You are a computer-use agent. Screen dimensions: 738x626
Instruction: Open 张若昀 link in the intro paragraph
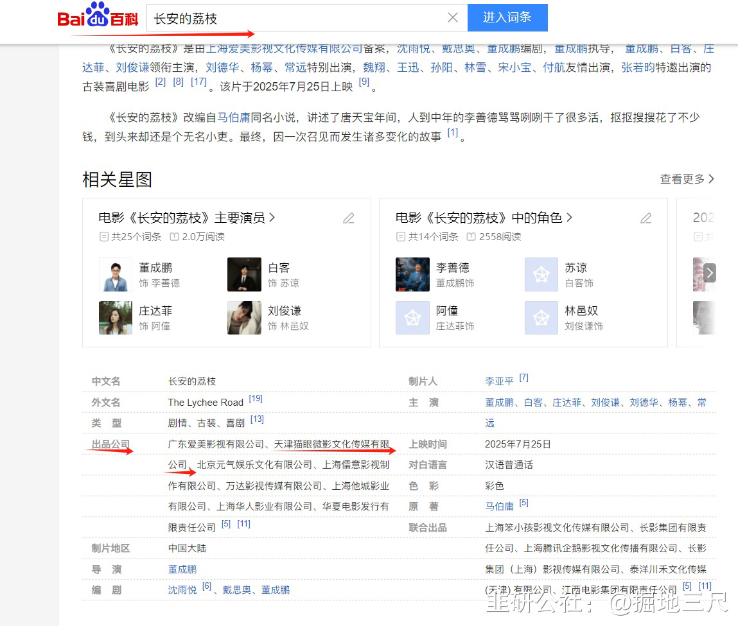[638, 67]
